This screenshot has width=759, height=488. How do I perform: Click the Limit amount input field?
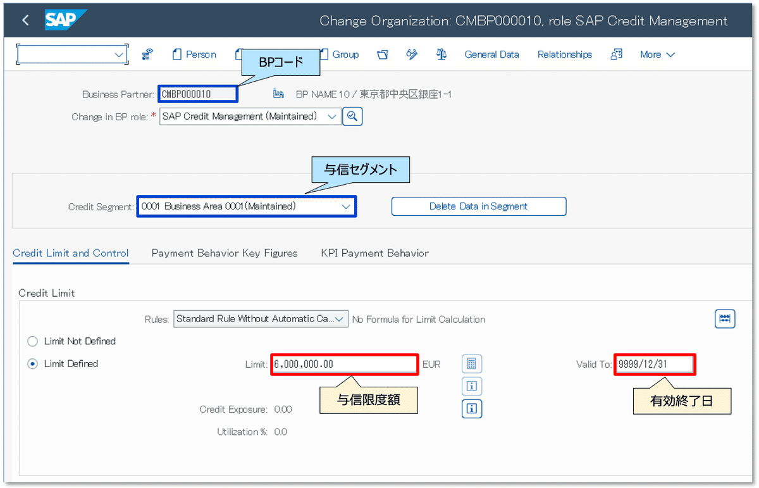(x=345, y=365)
